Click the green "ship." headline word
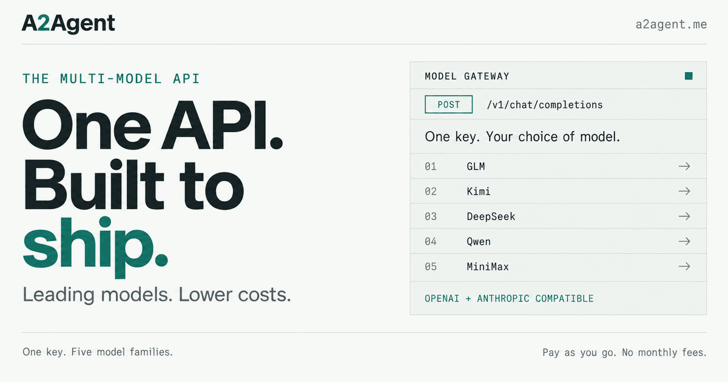728x382 pixels. (x=95, y=249)
